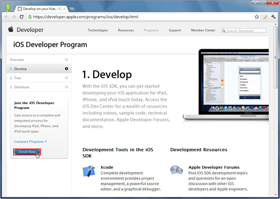
Task: Click the Join the iOS Developer Program heading
Action: [x=34, y=105]
